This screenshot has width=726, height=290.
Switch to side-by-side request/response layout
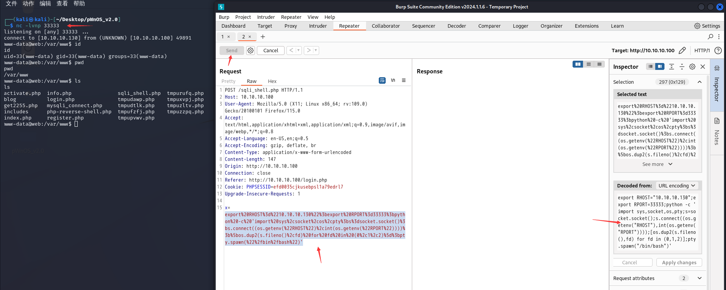click(578, 64)
